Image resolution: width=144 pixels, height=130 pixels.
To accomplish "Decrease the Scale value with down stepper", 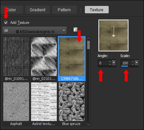I will (x=133, y=64).
